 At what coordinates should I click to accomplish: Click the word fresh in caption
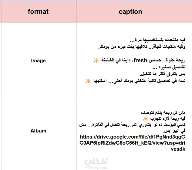[140, 60]
